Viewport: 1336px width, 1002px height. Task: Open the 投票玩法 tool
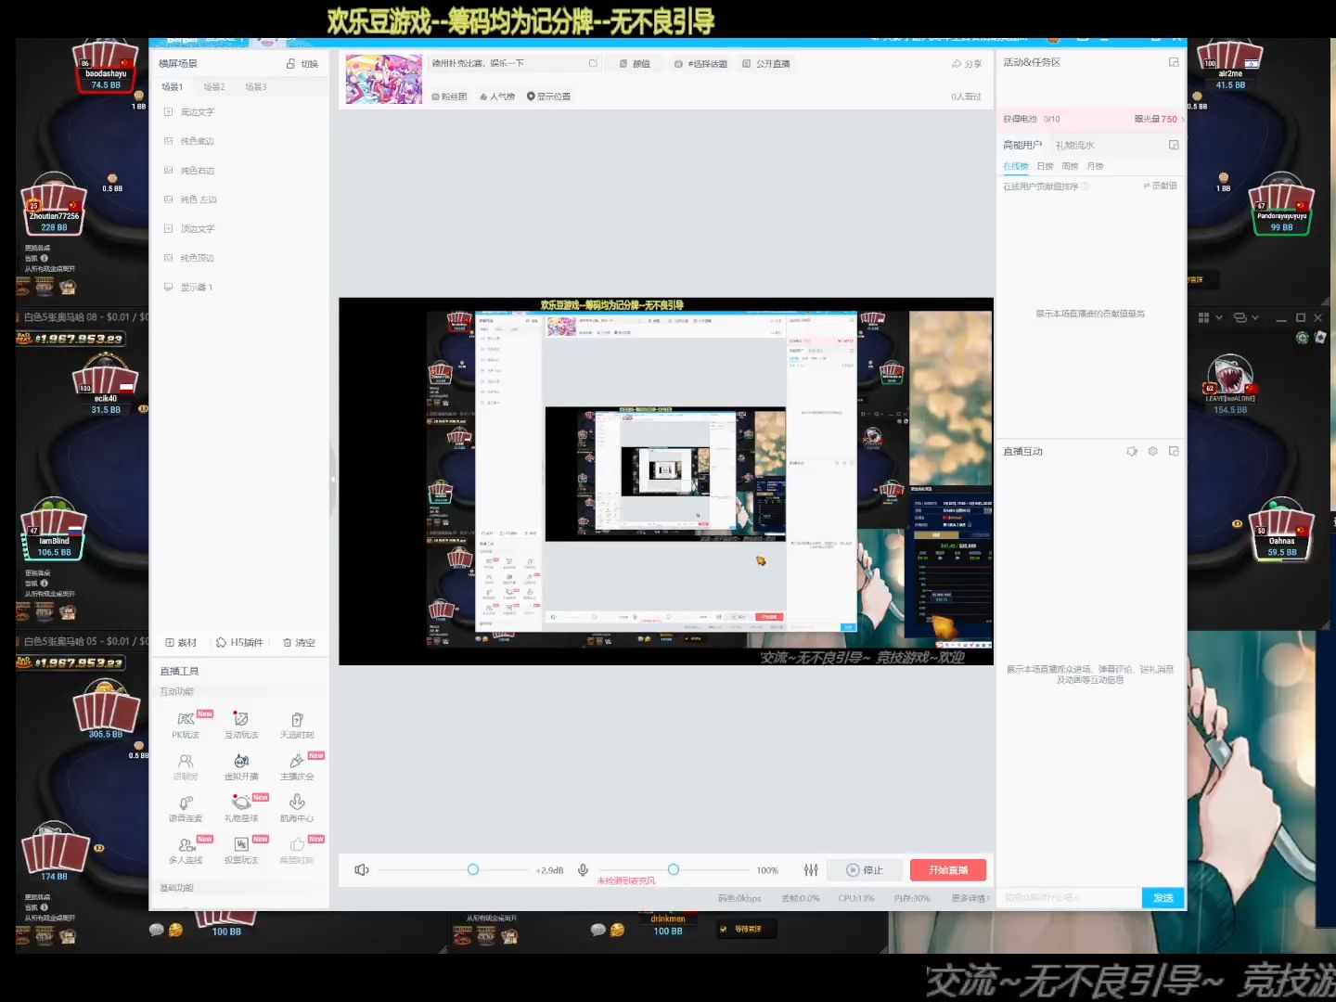point(241,850)
